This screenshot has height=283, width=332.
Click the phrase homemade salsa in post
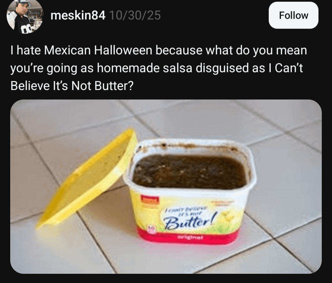pos(145,68)
